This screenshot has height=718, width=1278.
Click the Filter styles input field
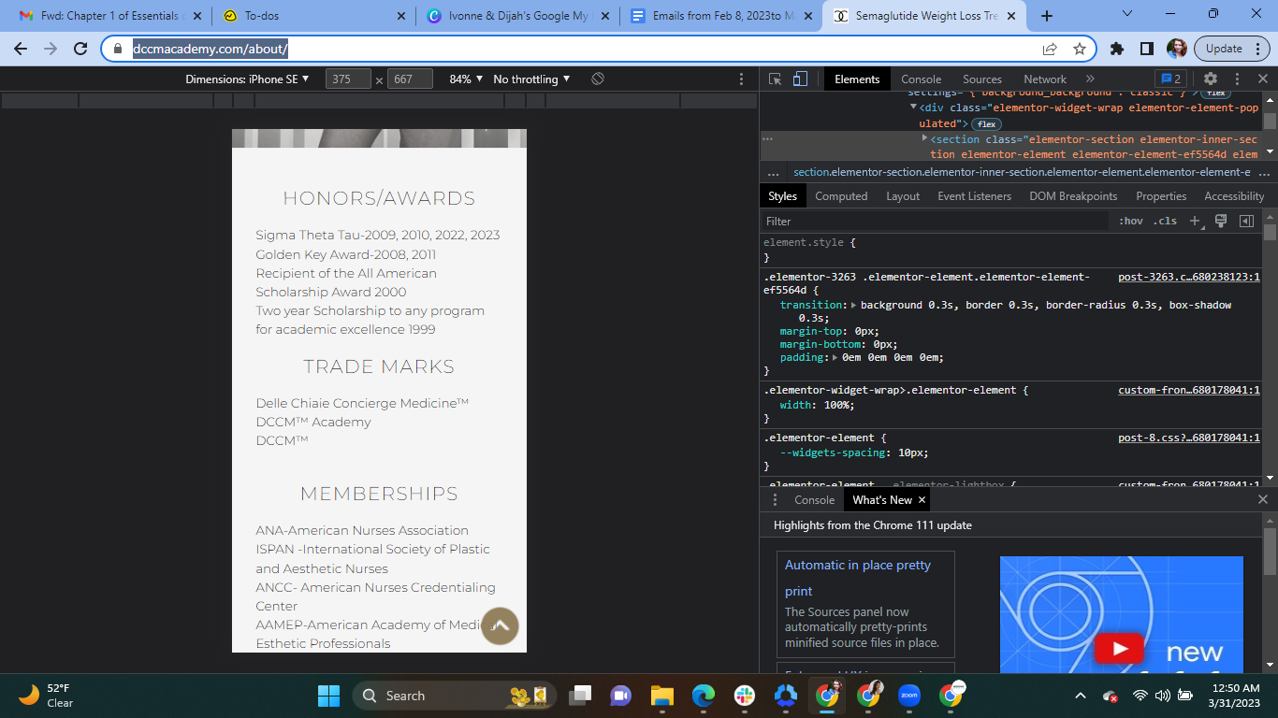point(936,222)
